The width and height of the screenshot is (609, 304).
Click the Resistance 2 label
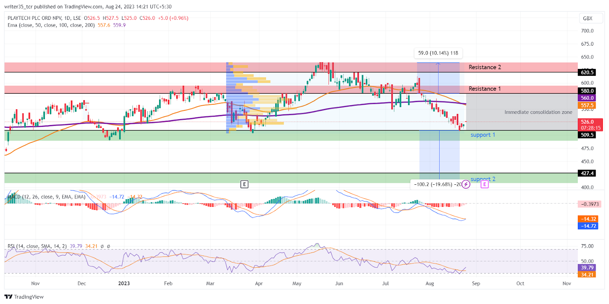(x=485, y=67)
